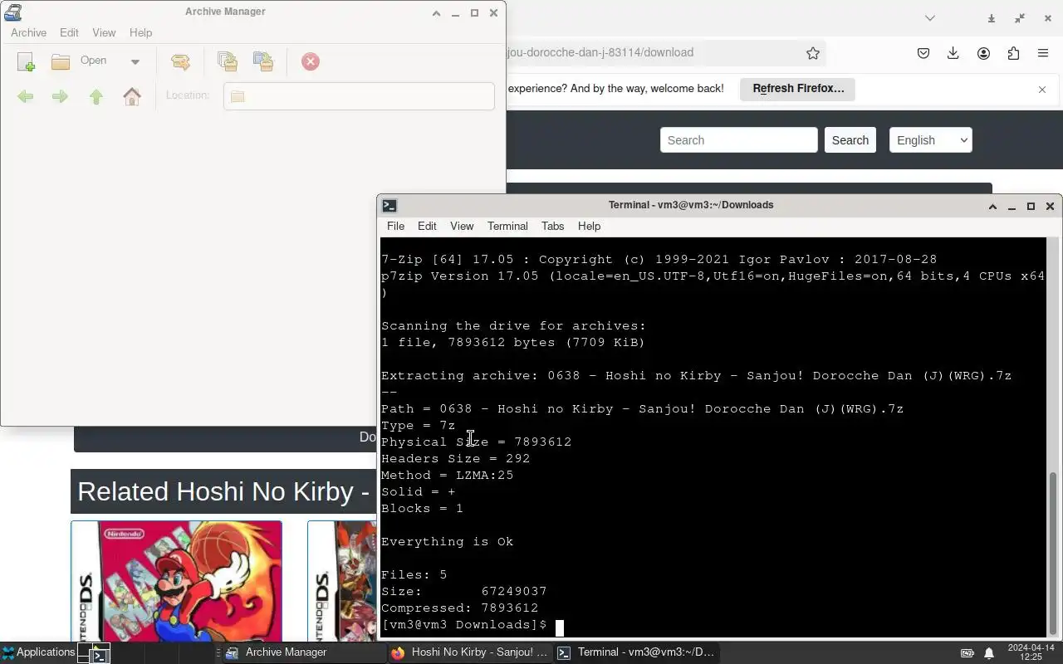The height and width of the screenshot is (664, 1063).
Task: Click the Firefox address bar URL
Action: pyautogui.click(x=600, y=52)
